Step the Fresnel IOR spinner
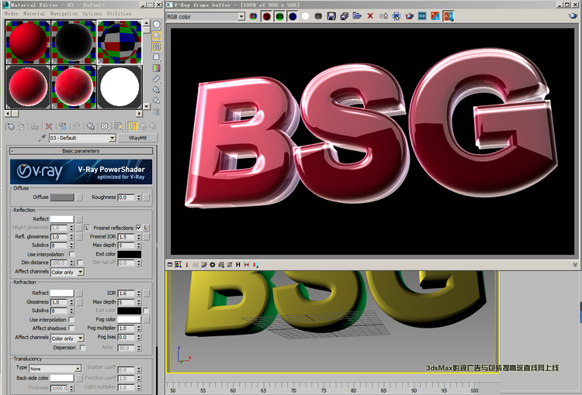 click(x=139, y=236)
